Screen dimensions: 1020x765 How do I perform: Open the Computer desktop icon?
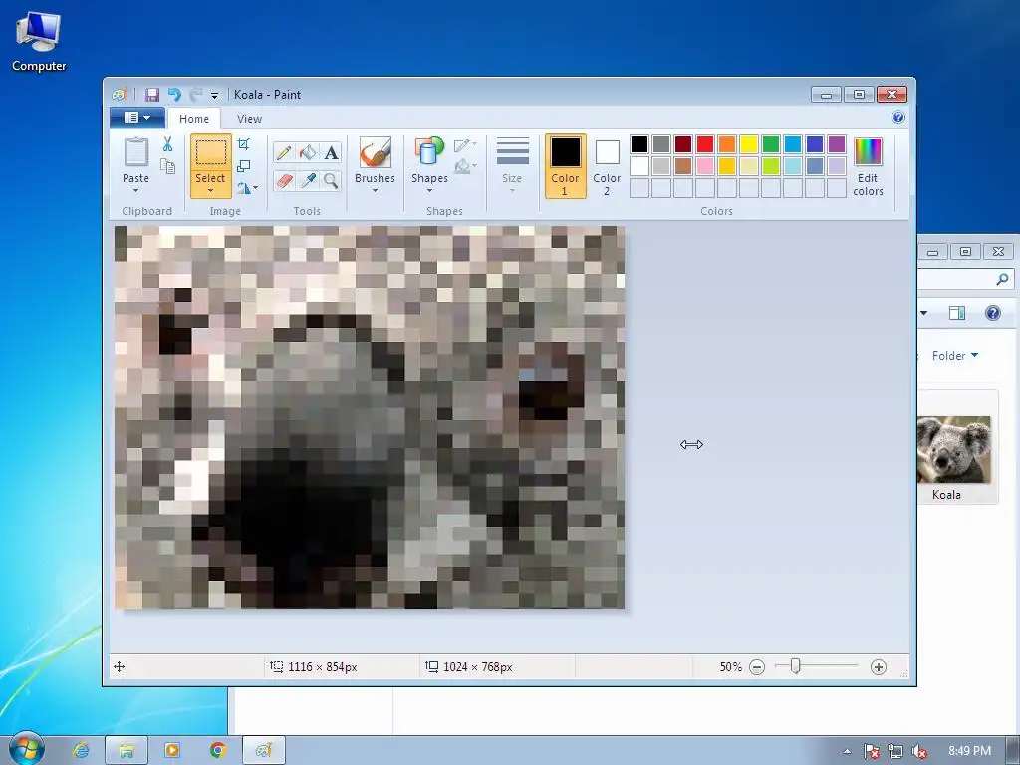pos(39,41)
